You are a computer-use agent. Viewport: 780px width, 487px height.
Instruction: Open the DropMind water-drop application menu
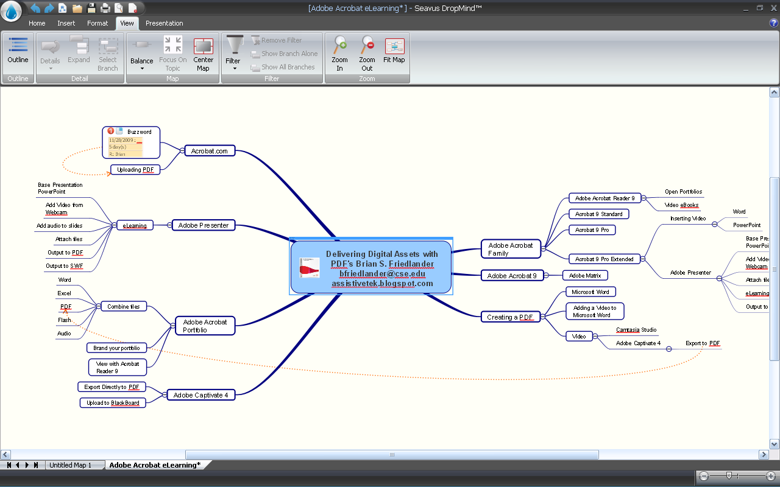point(11,10)
